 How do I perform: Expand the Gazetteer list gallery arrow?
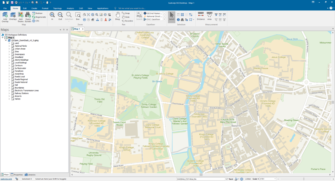(164, 19)
